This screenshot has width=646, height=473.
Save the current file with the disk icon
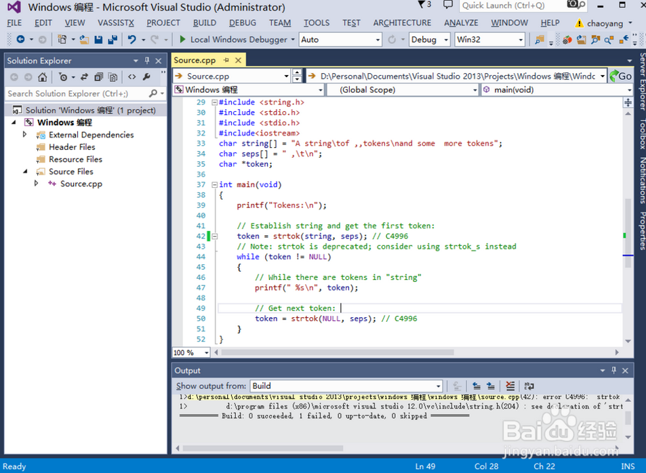tap(98, 39)
